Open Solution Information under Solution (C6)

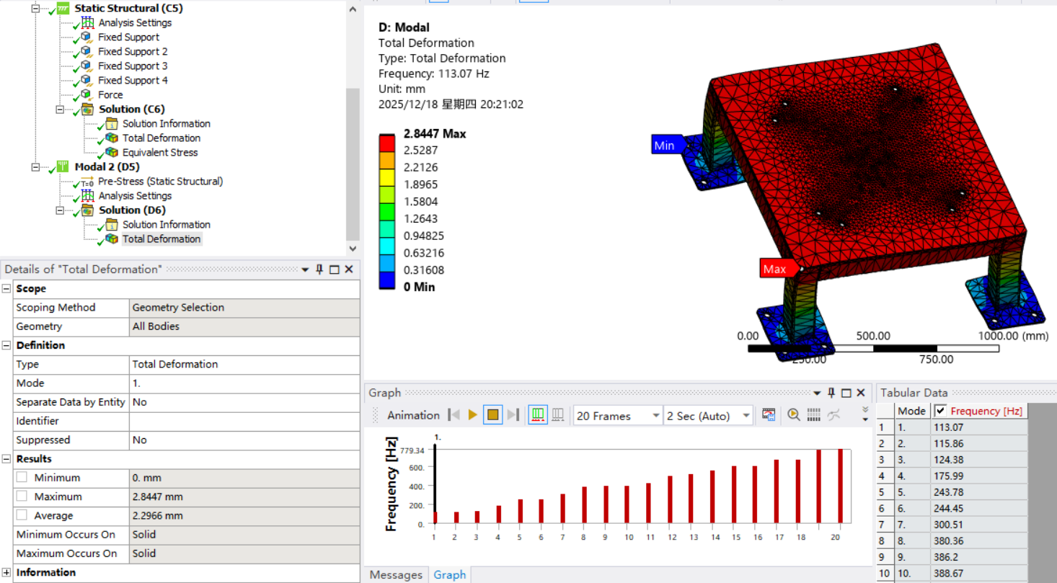pos(167,123)
